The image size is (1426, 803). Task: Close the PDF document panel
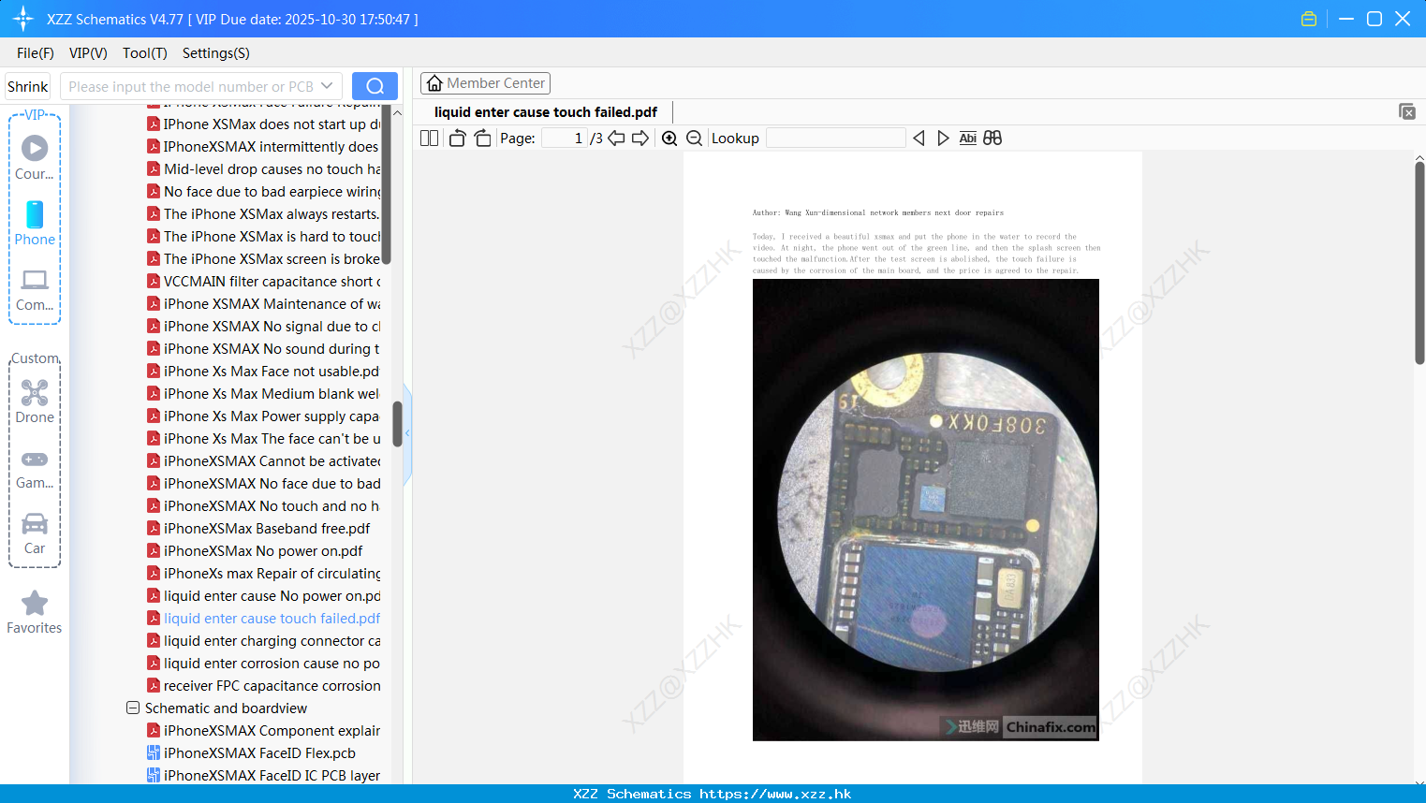click(1406, 111)
